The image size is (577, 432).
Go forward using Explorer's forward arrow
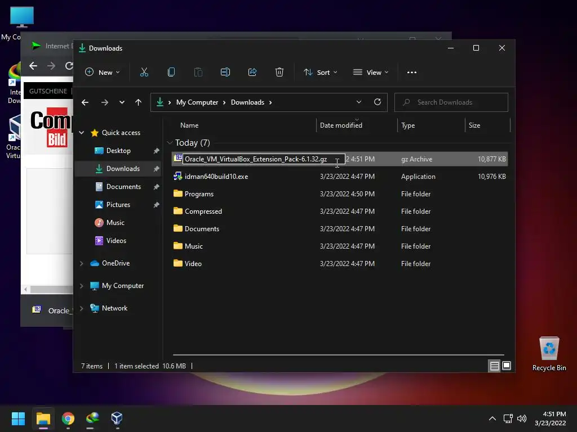[105, 102]
